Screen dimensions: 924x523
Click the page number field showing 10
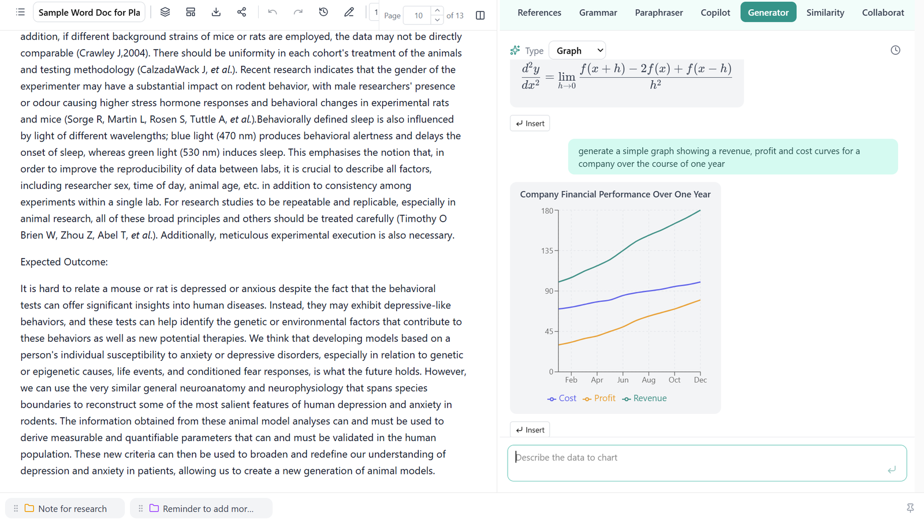(418, 16)
